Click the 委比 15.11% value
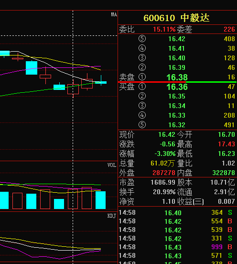Image resolution: width=237 pixels, height=264 pixels. (x=164, y=29)
